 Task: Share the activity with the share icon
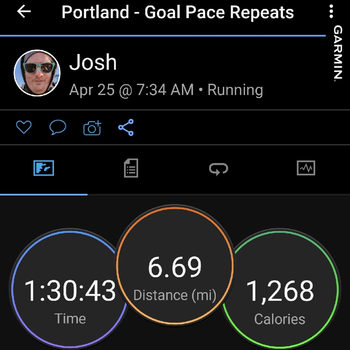pyautogui.click(x=126, y=127)
